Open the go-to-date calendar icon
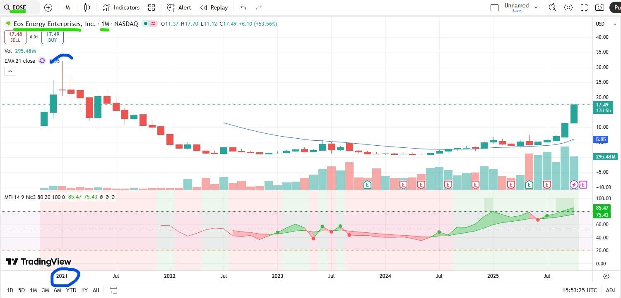621x298 pixels. tap(113, 290)
